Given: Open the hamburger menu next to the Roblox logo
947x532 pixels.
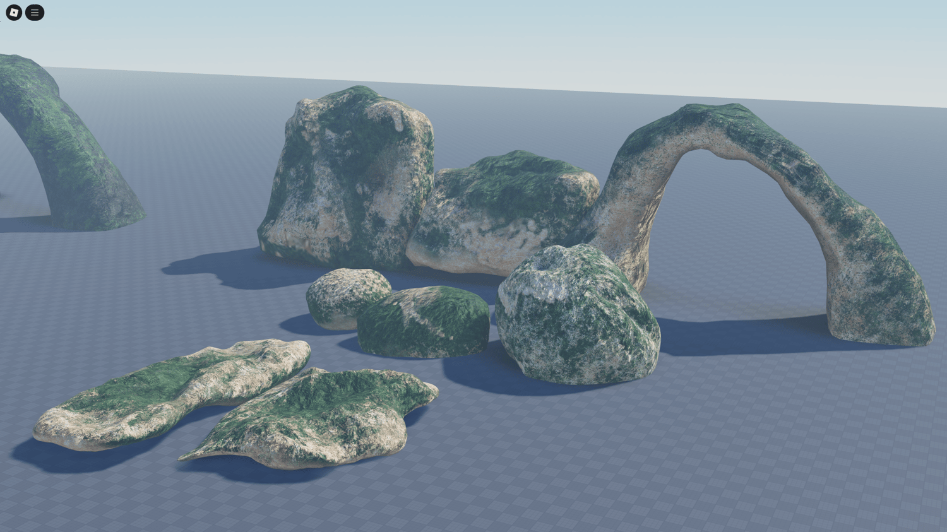Looking at the screenshot, I should tap(35, 13).
